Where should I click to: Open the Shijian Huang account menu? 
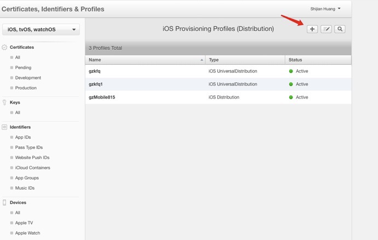(325, 9)
